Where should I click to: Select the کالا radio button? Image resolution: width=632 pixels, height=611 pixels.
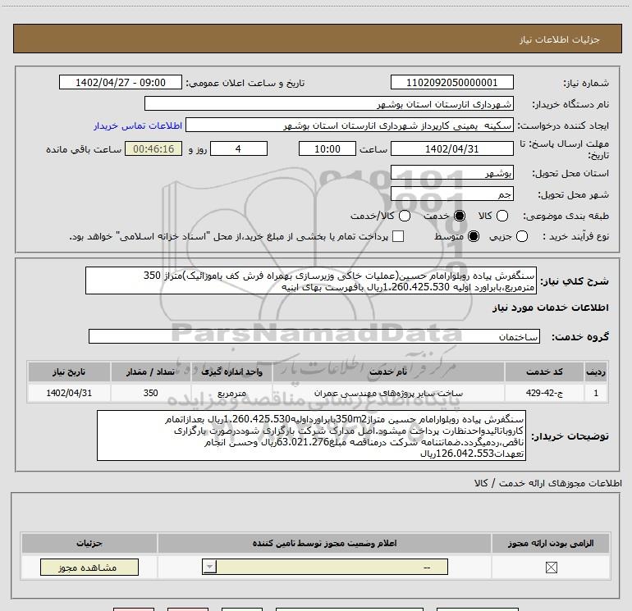coord(501,216)
